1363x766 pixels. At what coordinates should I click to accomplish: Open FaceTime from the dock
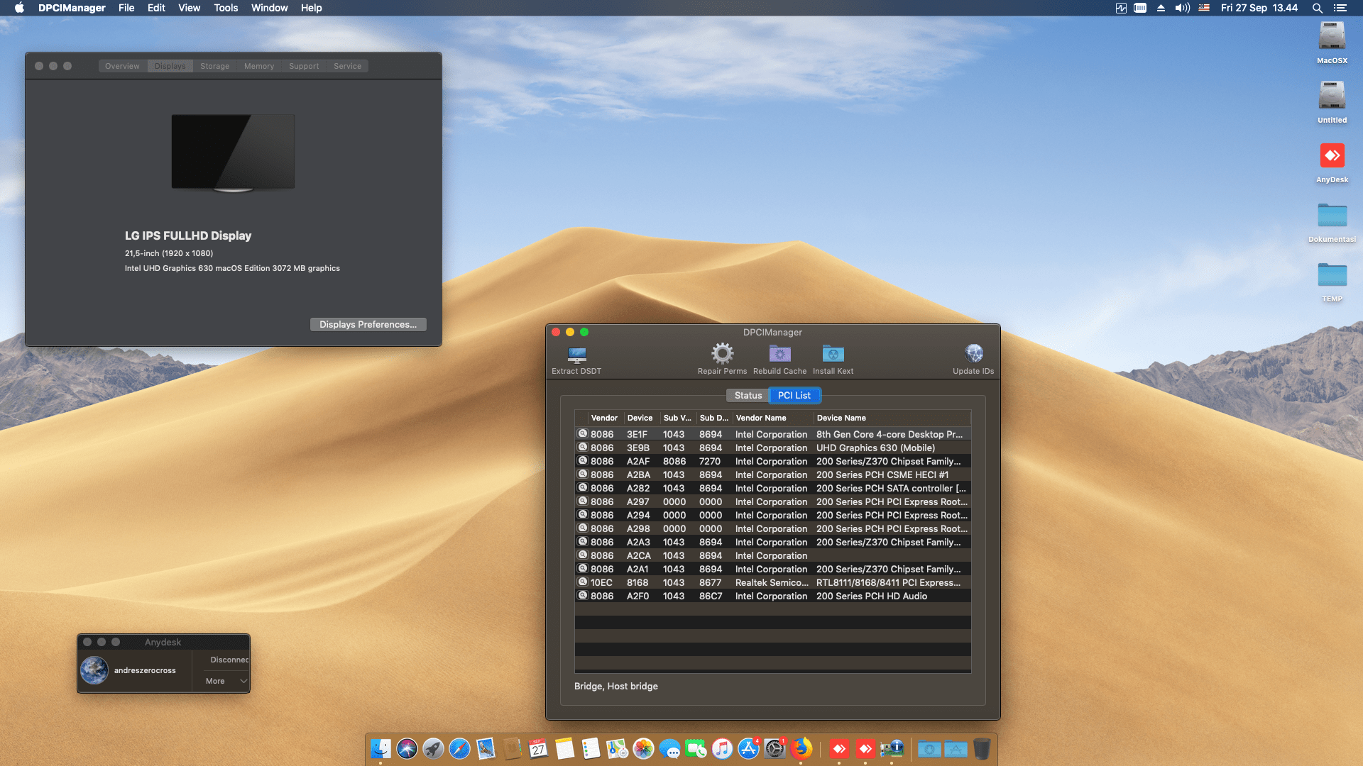(x=696, y=748)
